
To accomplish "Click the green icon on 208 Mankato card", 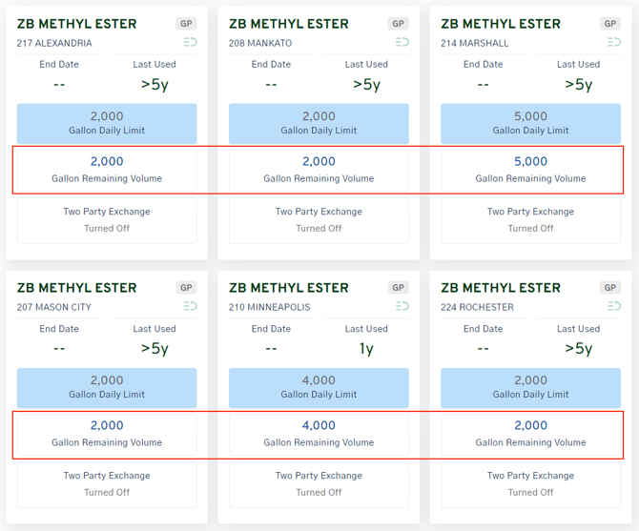I will (x=402, y=43).
